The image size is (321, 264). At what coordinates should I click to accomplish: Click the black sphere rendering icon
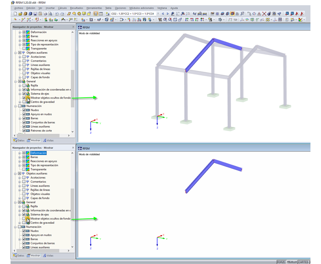coord(269,14)
